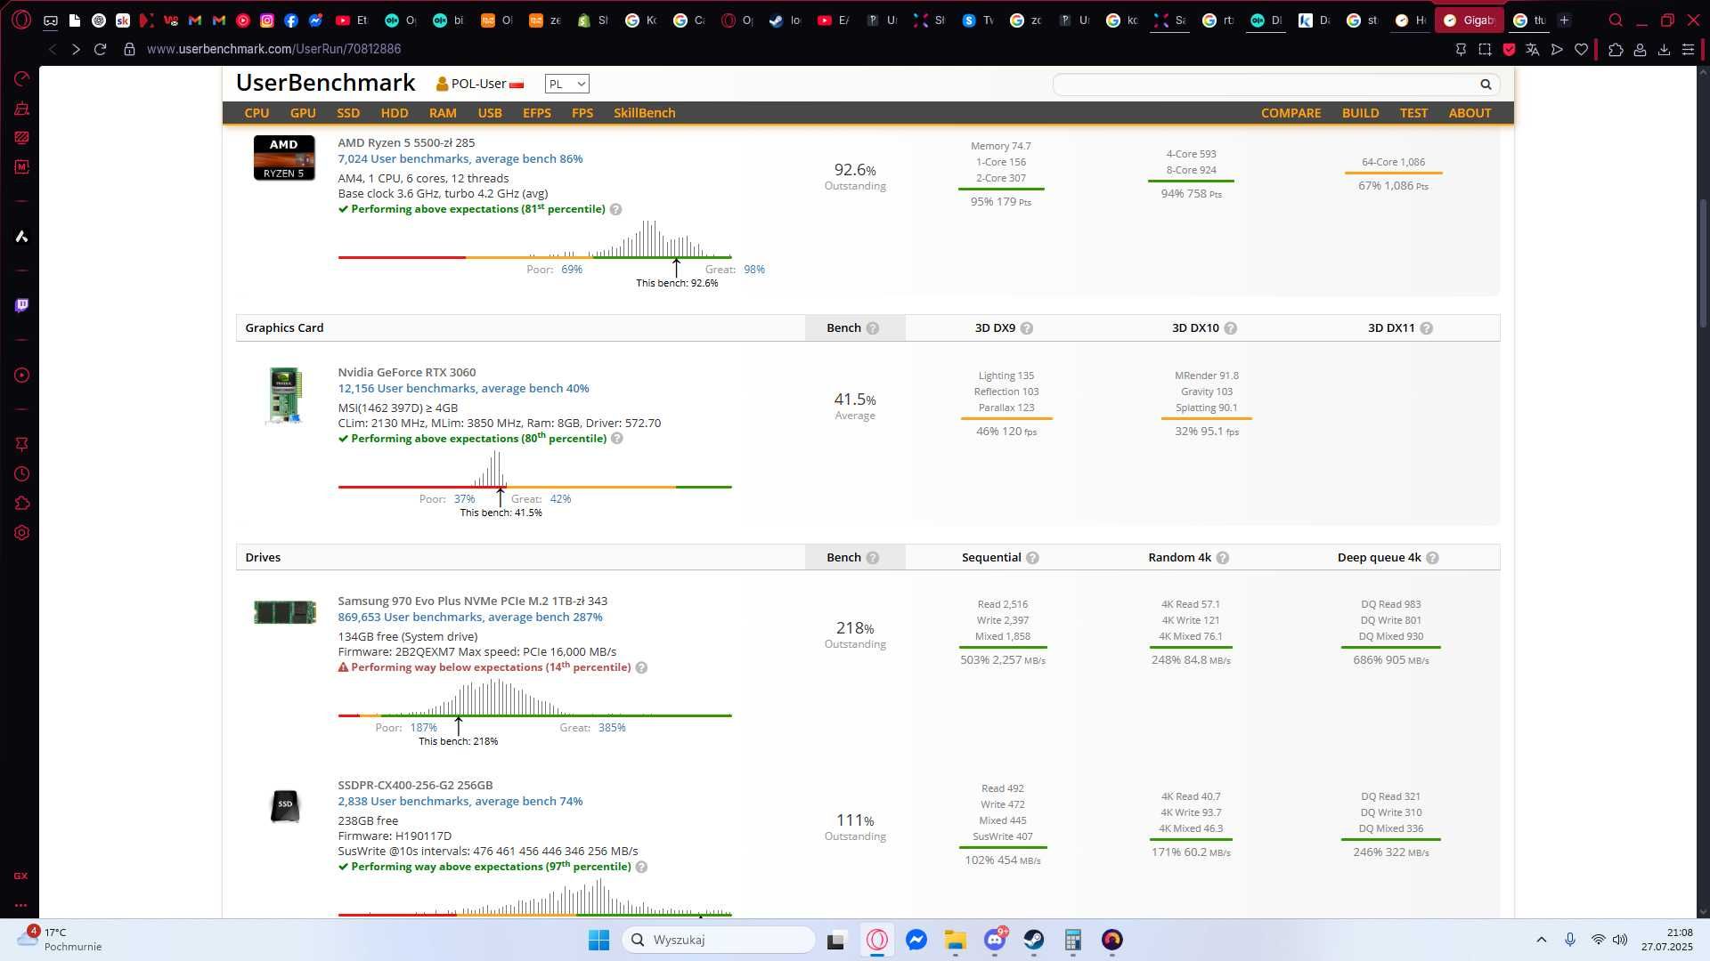Viewport: 1710px width, 961px height.
Task: Open the GPU menu item
Action: [x=303, y=113]
